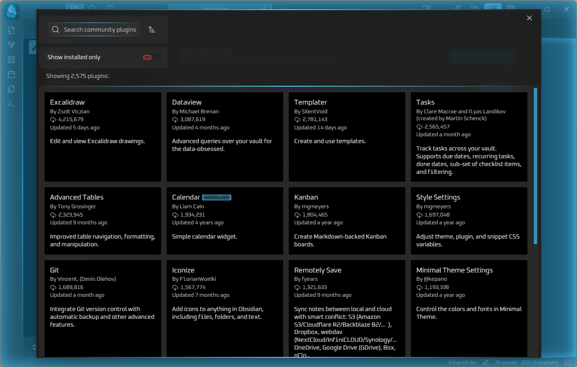Click the INSTALLED badge on Calendar
The image size is (577, 367).
click(x=217, y=198)
